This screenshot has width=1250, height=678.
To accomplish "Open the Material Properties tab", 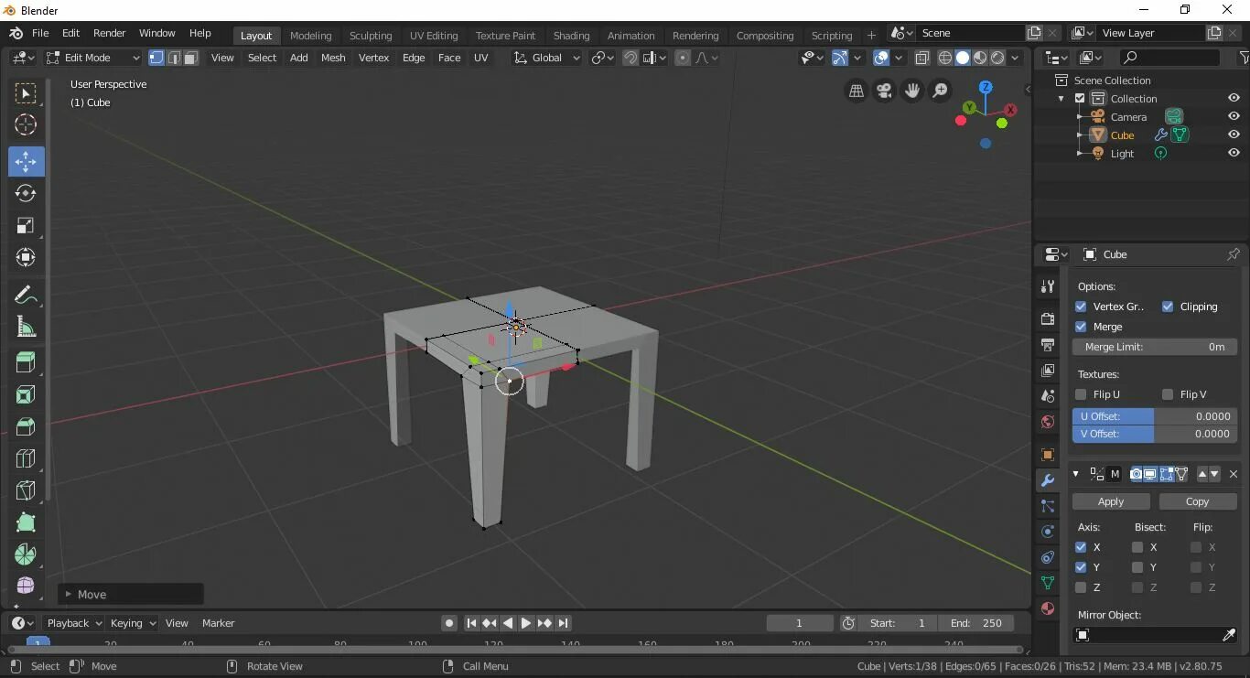I will [1046, 608].
